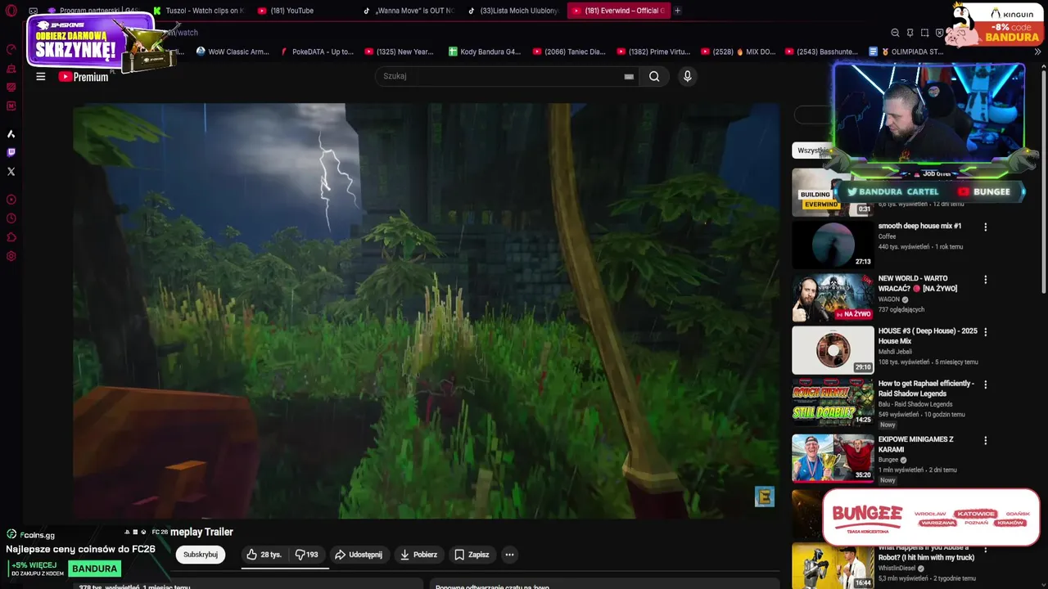Image resolution: width=1048 pixels, height=589 pixels.
Task: Open (1325) New Year bookmark
Action: pos(399,52)
